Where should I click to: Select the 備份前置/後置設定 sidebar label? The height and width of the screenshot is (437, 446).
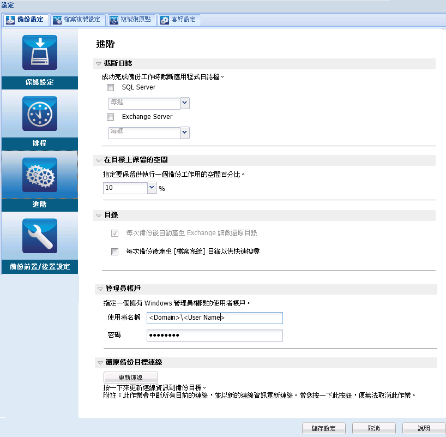[40, 267]
